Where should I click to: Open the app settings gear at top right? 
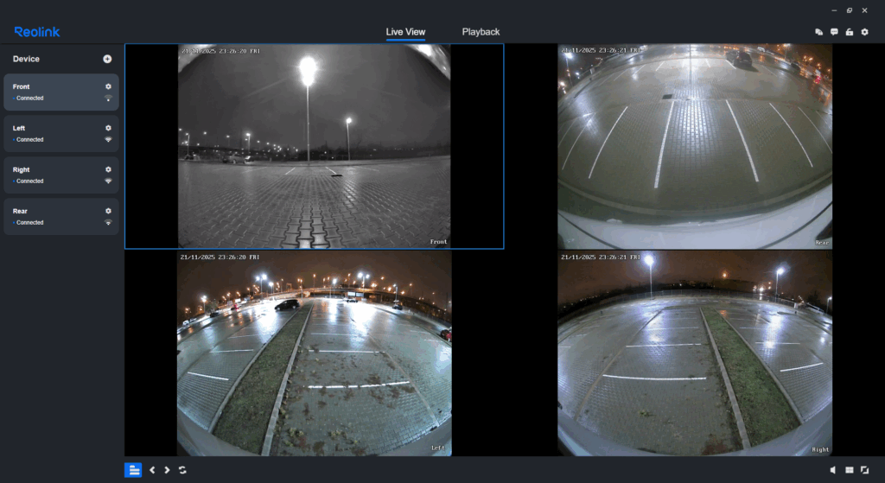tap(864, 32)
